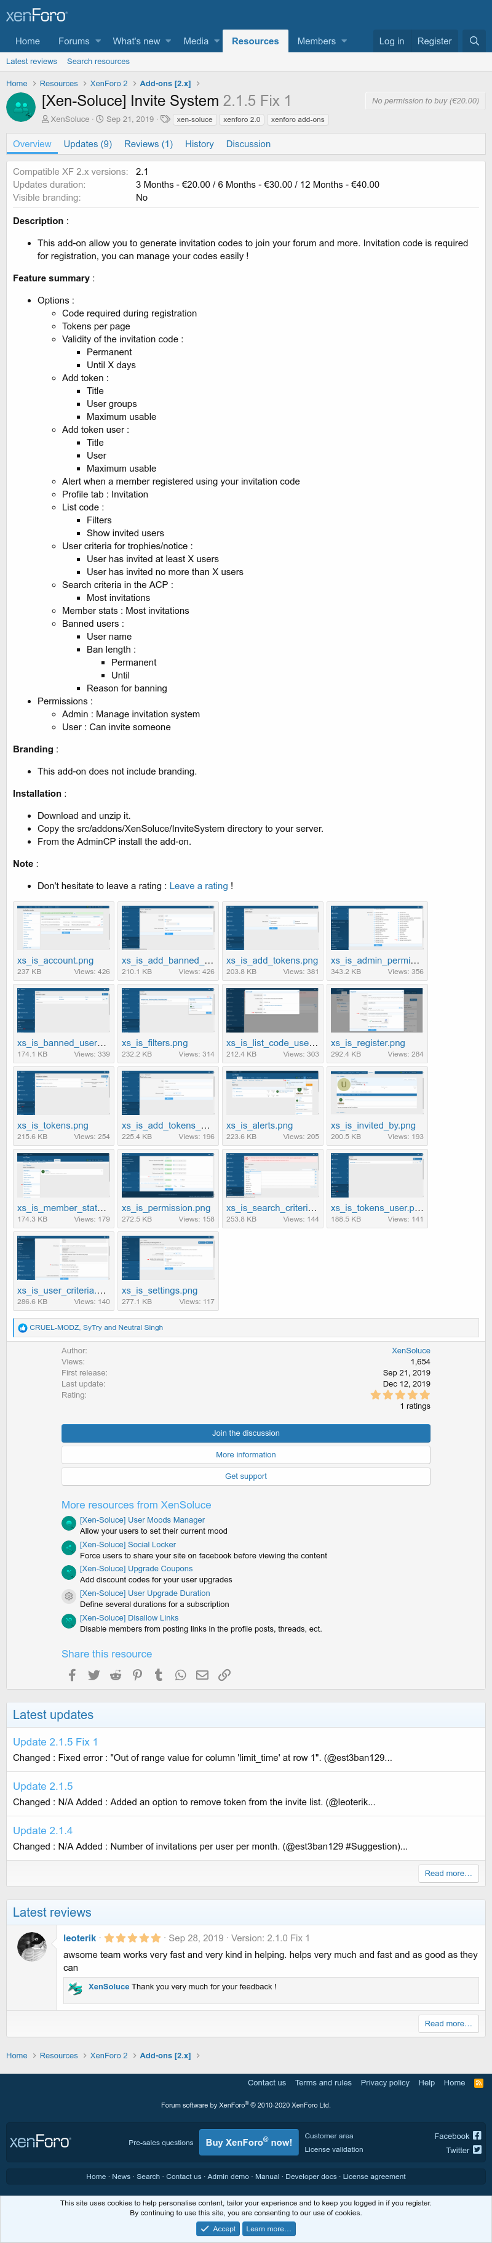Viewport: 492px width, 2243px height.
Task: Expand the What's new dropdown arrow
Action: tap(168, 41)
